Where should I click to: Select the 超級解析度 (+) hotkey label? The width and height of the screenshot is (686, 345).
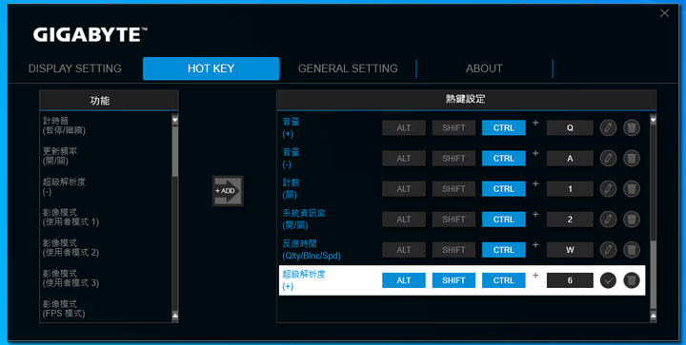click(304, 280)
